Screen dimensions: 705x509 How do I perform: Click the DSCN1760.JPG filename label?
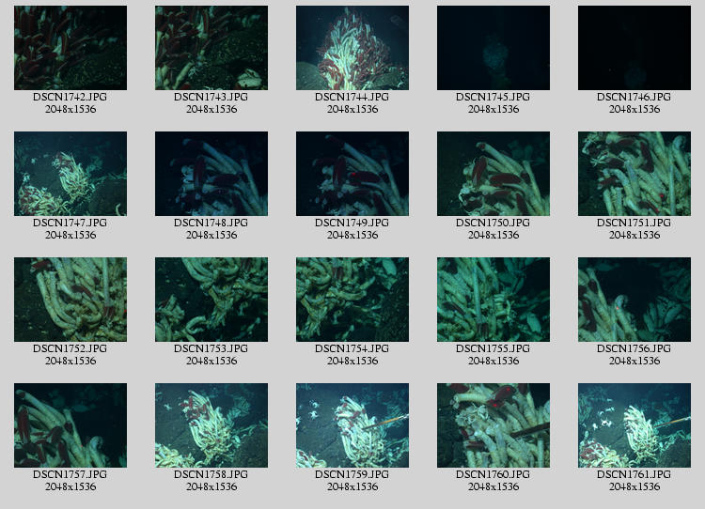tap(493, 474)
